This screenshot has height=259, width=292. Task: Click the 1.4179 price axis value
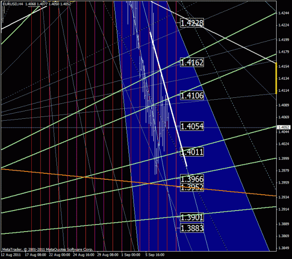(x=284, y=52)
